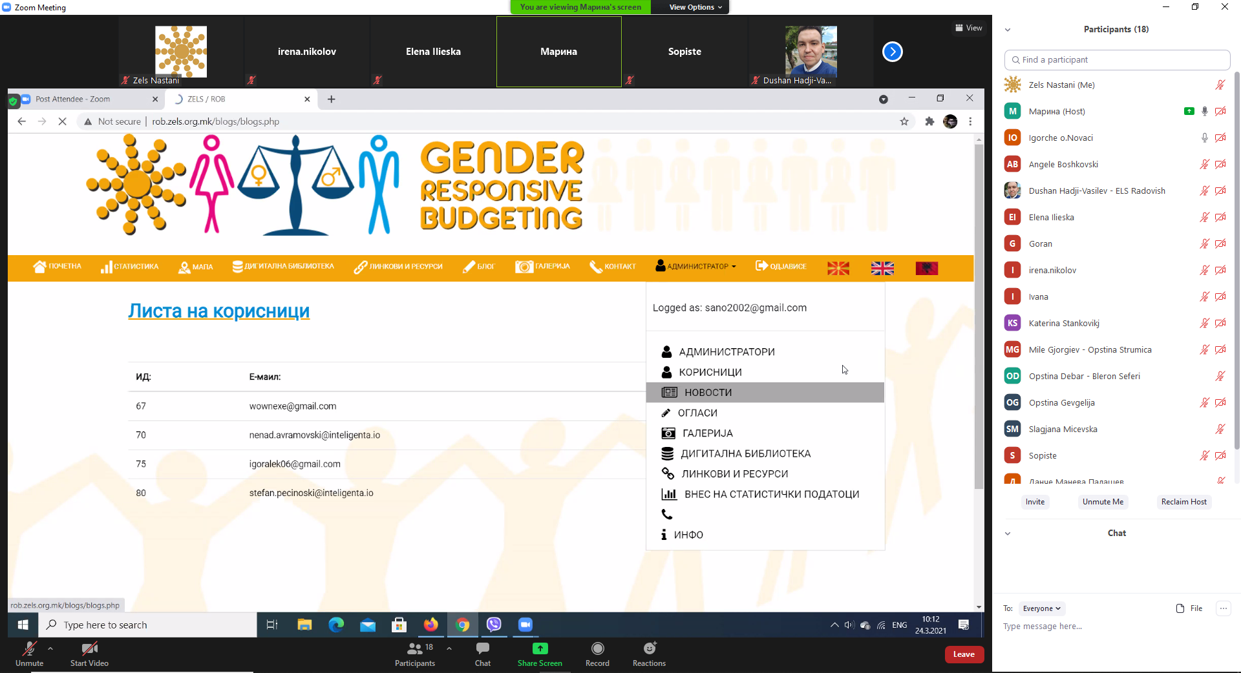The height and width of the screenshot is (673, 1241).
Task: Open the Chrome extensions puzzle icon
Action: (x=929, y=121)
